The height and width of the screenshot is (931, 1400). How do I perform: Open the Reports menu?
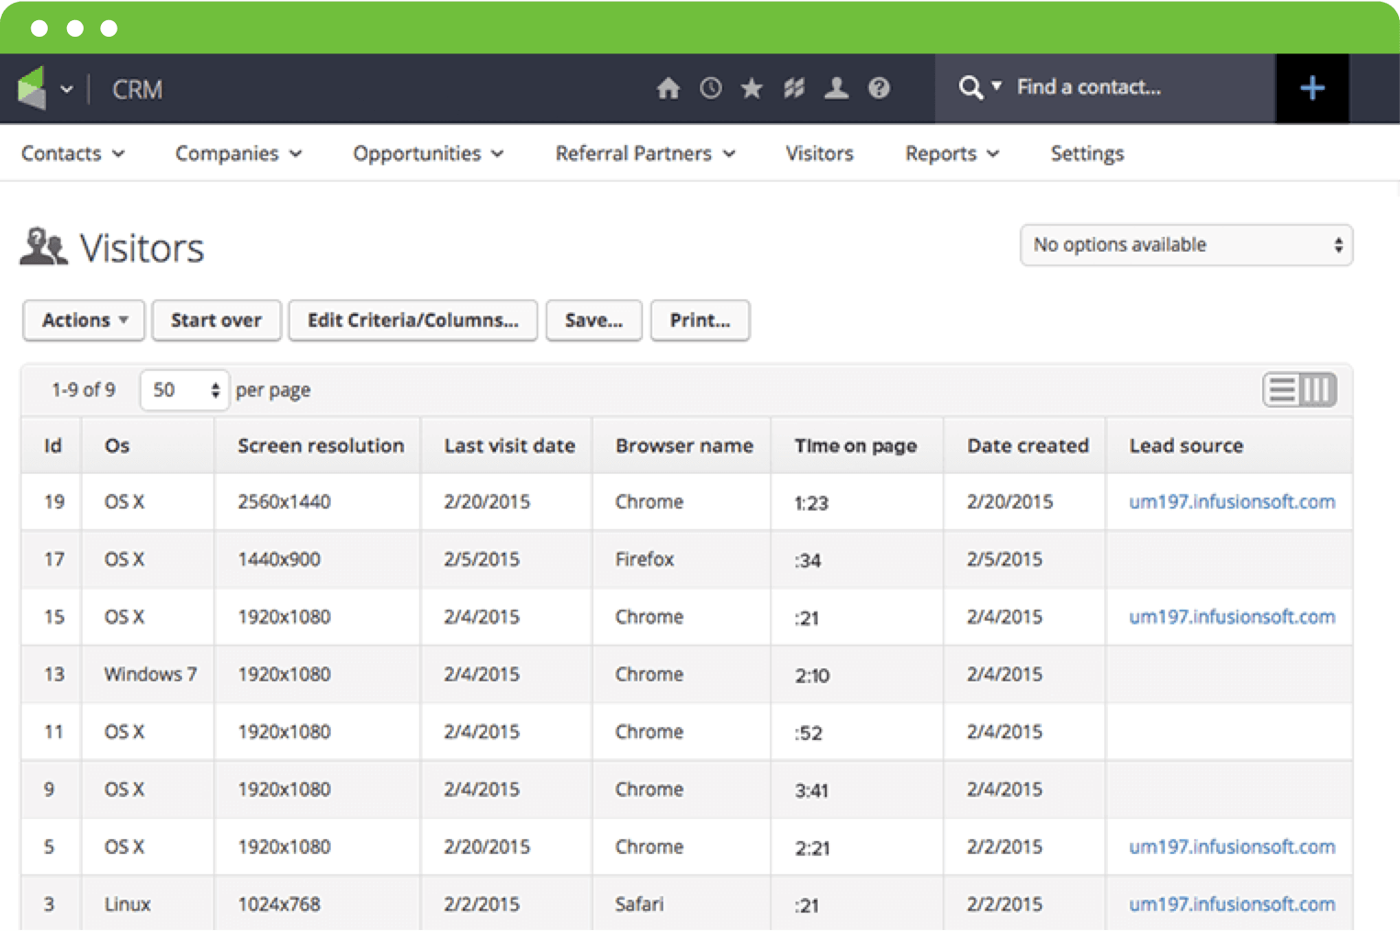pos(951,153)
